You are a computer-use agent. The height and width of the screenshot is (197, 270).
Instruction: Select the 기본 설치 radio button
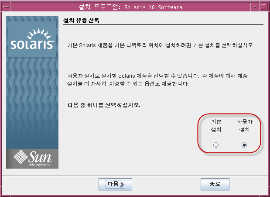point(216,145)
